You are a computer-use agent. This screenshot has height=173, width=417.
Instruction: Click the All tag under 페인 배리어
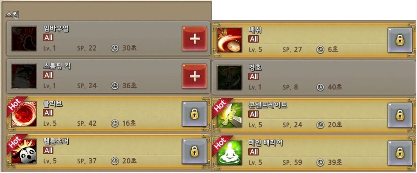(x=254, y=152)
